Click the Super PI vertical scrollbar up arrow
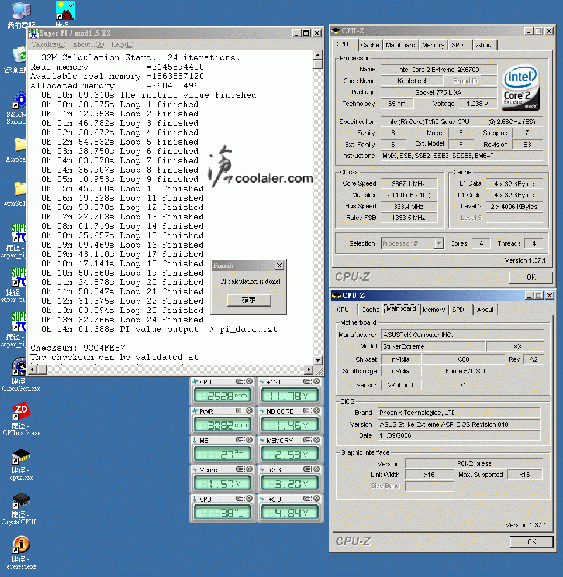 pyautogui.click(x=318, y=56)
